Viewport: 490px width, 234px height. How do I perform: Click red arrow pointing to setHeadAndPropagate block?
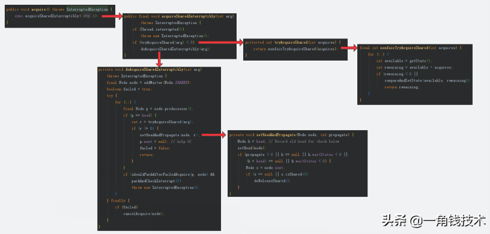point(214,135)
